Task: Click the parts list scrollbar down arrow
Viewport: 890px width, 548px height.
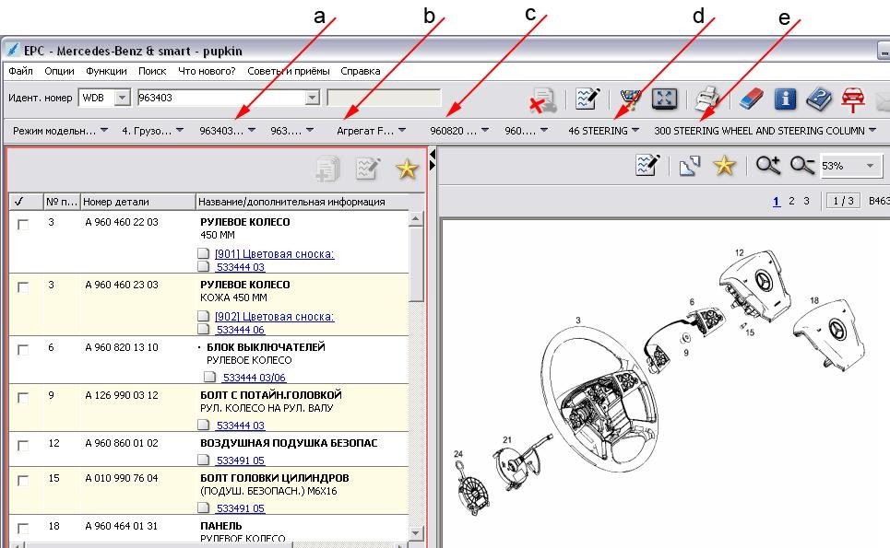Action: 416,532
